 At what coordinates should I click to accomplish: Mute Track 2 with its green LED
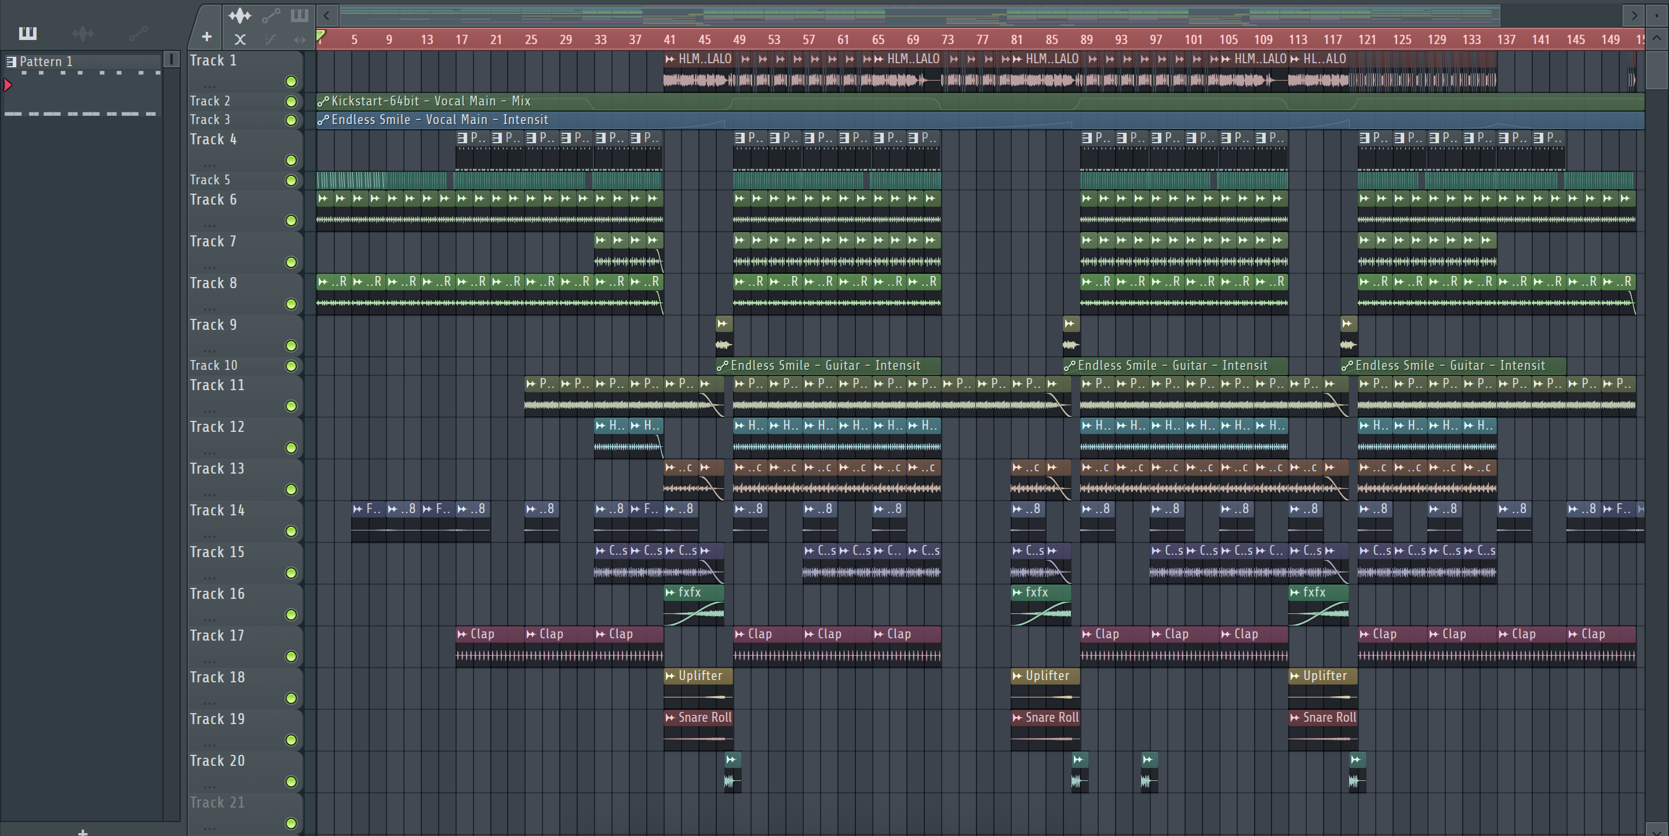pos(291,101)
